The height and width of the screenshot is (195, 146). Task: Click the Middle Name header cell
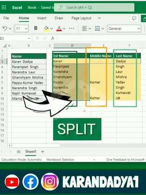[x=102, y=56]
